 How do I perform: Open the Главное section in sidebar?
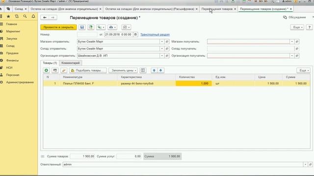[11, 24]
